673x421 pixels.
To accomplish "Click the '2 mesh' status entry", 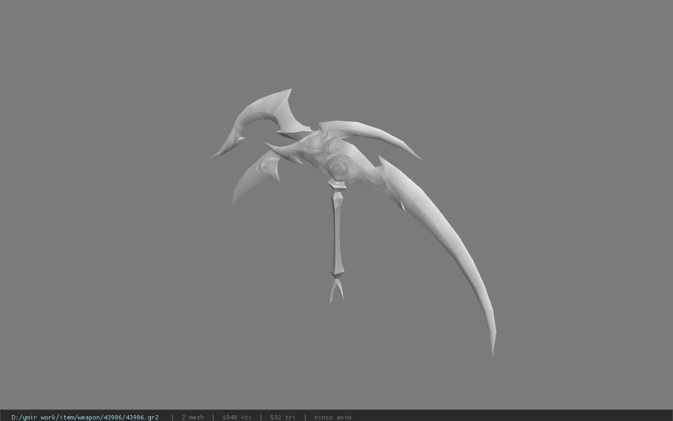I will click(193, 417).
